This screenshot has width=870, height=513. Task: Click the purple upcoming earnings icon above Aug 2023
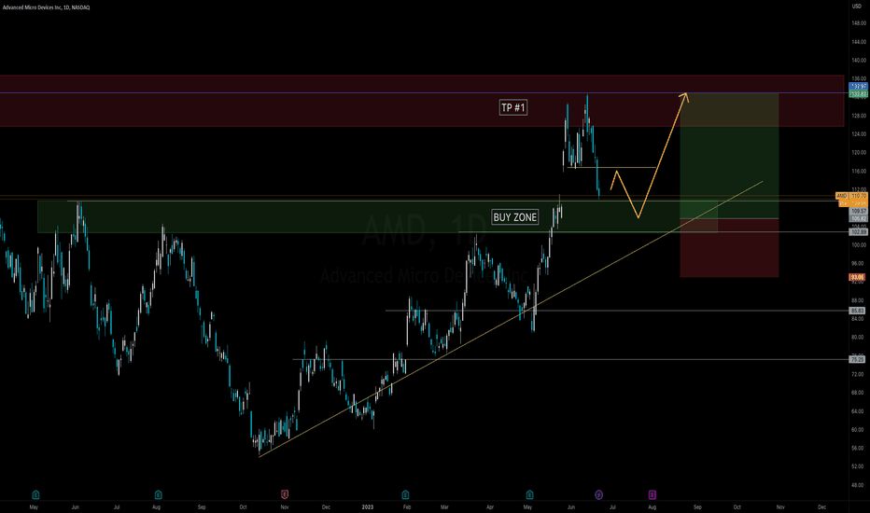652,494
